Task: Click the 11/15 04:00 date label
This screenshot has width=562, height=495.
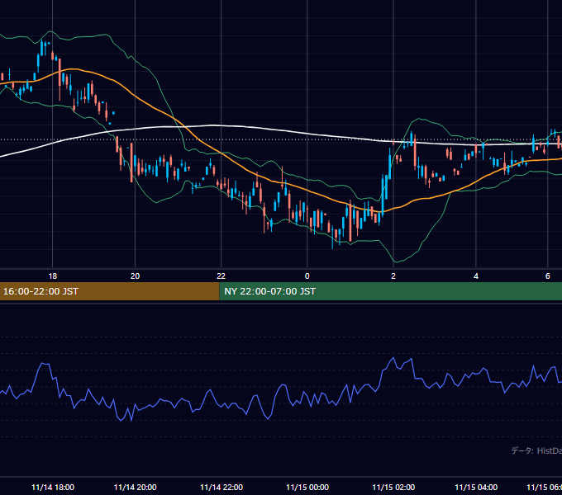Action: 476,487
